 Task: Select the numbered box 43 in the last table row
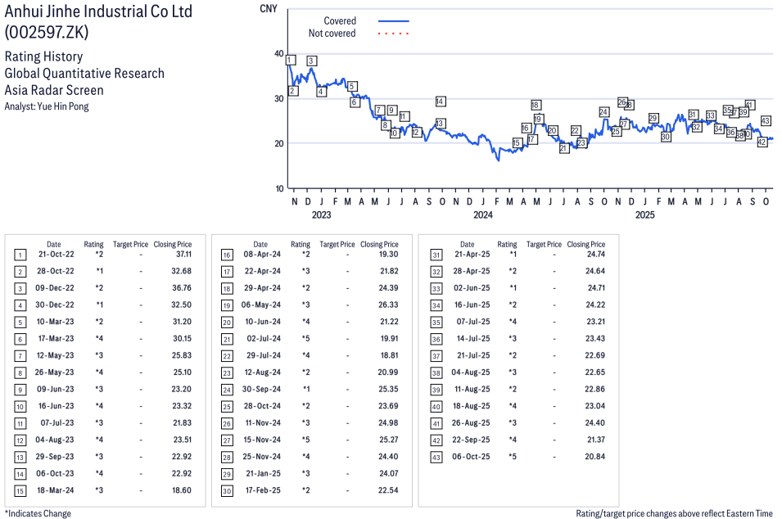pyautogui.click(x=435, y=455)
